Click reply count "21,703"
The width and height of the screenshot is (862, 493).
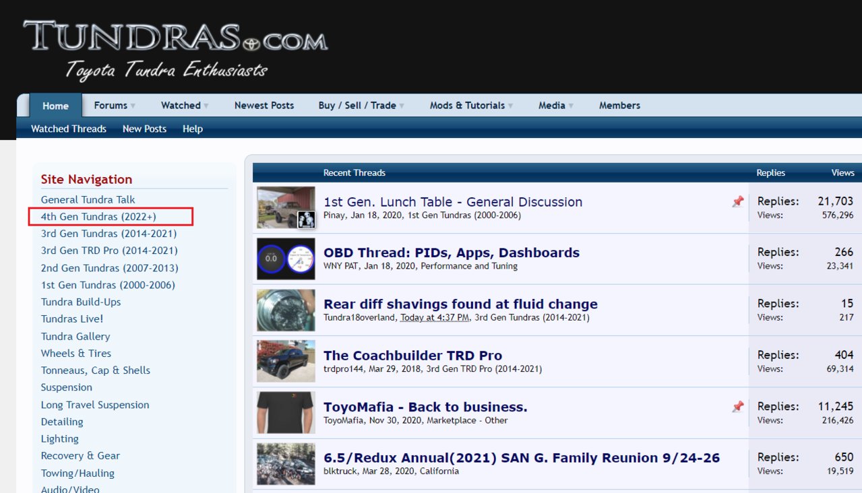[836, 201]
